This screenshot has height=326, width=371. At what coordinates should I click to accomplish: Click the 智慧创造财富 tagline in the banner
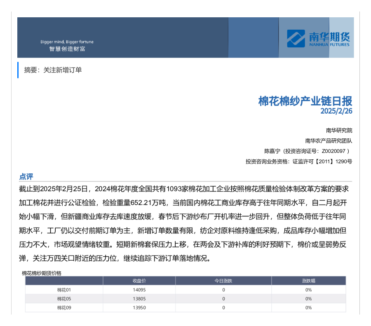point(67,49)
